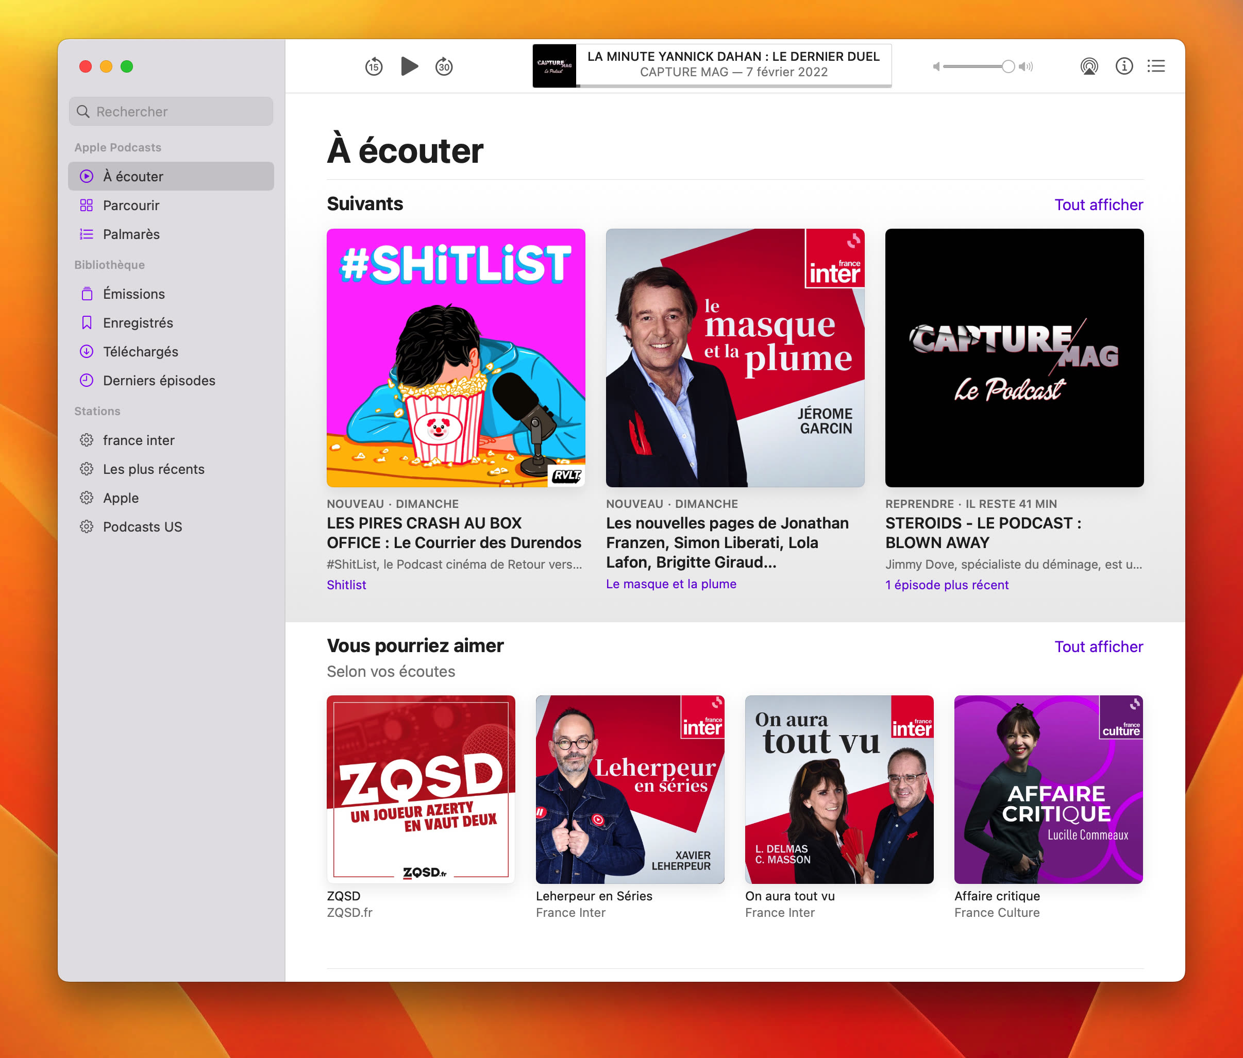The width and height of the screenshot is (1243, 1058).
Task: Open the AirPlay device picker
Action: pyautogui.click(x=1088, y=66)
